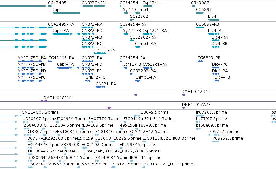Select transcript Sgf11-RB
The height and width of the screenshot is (169, 276).
[132, 31]
